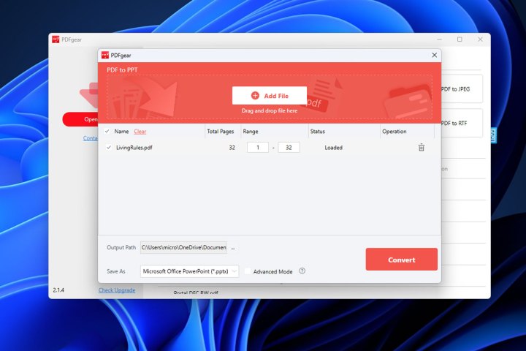
Task: Click the Output Path text field
Action: [x=183, y=248]
